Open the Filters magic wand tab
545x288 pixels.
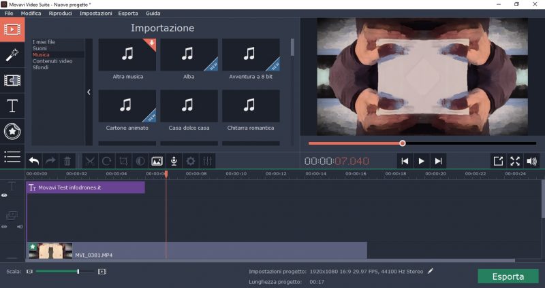pos(12,55)
